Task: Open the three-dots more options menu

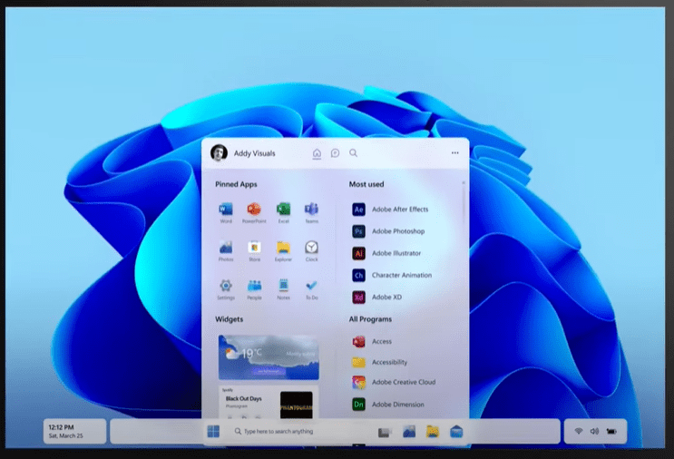Action: pyautogui.click(x=455, y=153)
